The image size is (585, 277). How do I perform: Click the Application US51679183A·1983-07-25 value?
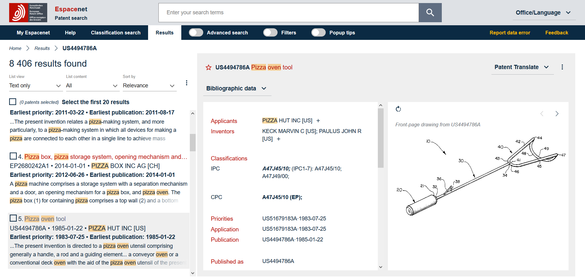(294, 229)
